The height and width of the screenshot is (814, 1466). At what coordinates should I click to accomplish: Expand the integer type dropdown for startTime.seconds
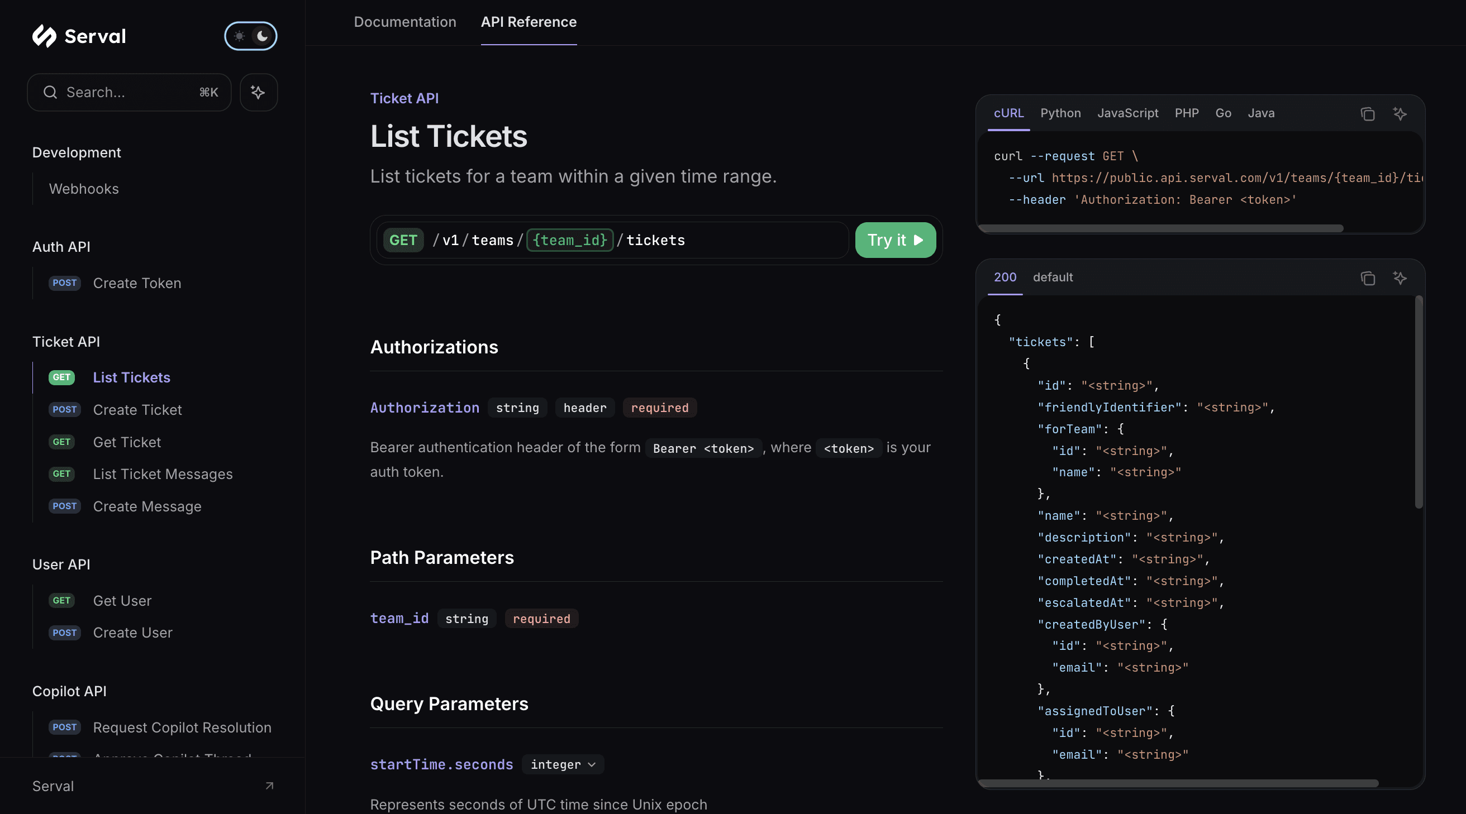coord(563,764)
